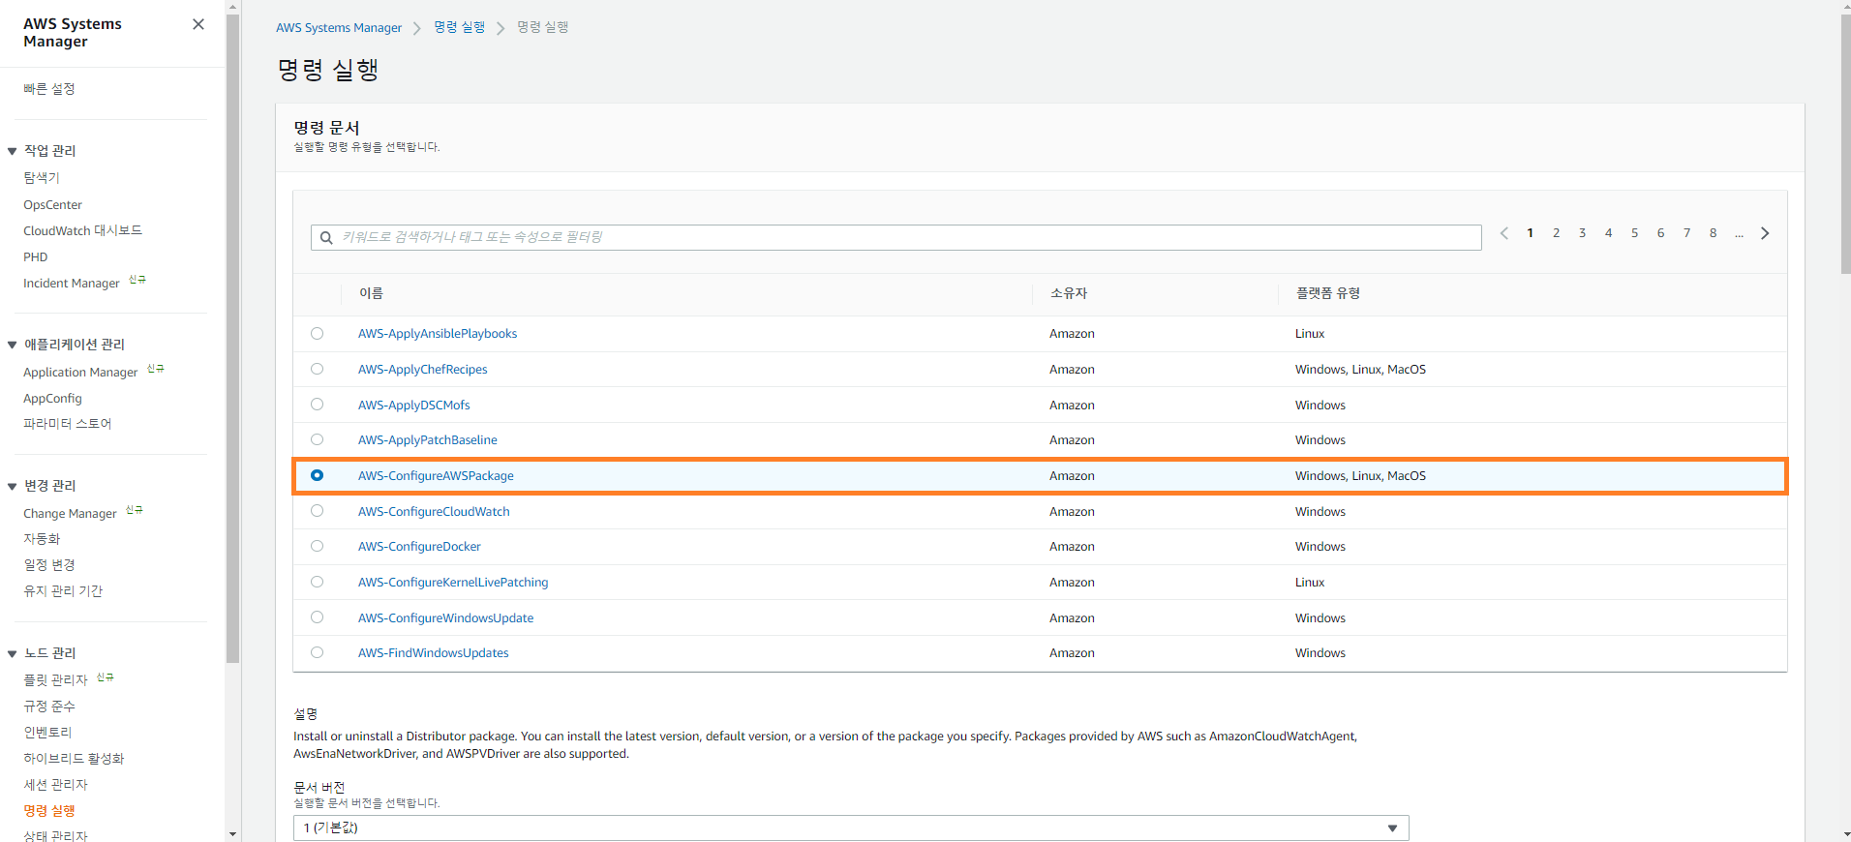The image size is (1851, 842).
Task: Close the AWS Systems Manager sidebar
Action: point(198,24)
